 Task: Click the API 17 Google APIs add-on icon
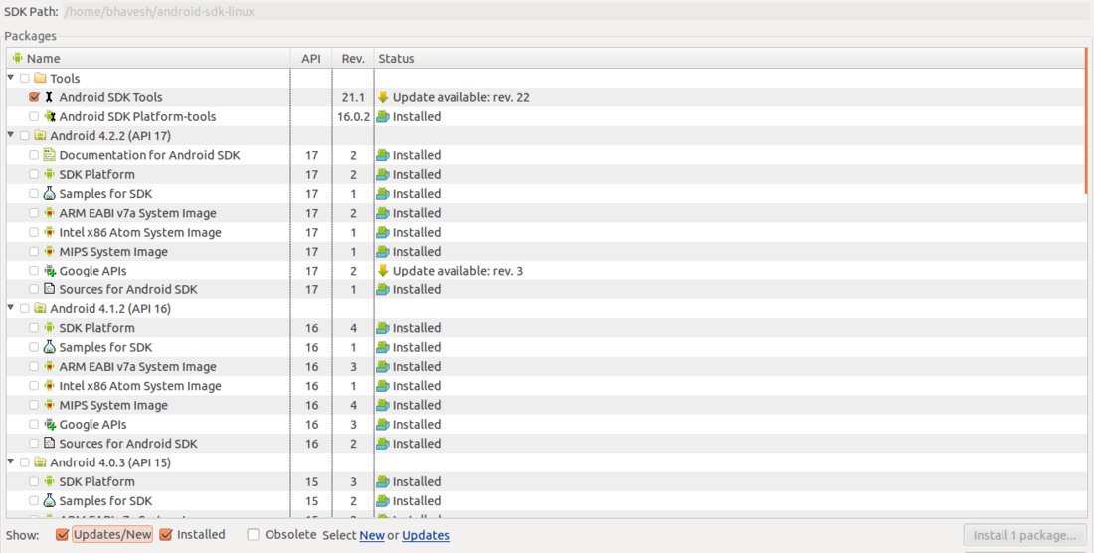coord(50,271)
